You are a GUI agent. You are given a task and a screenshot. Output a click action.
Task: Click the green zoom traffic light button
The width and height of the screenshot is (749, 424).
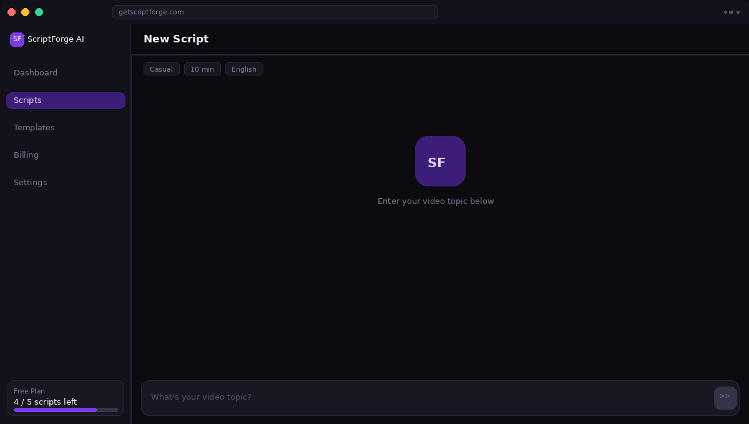[39, 12]
